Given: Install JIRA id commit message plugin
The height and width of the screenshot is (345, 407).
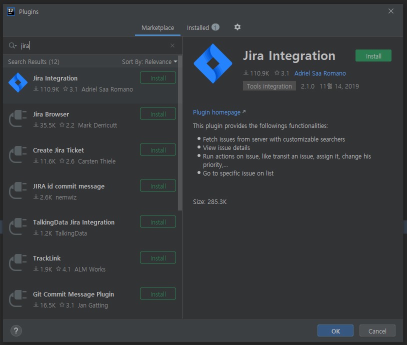Looking at the screenshot, I should (158, 186).
